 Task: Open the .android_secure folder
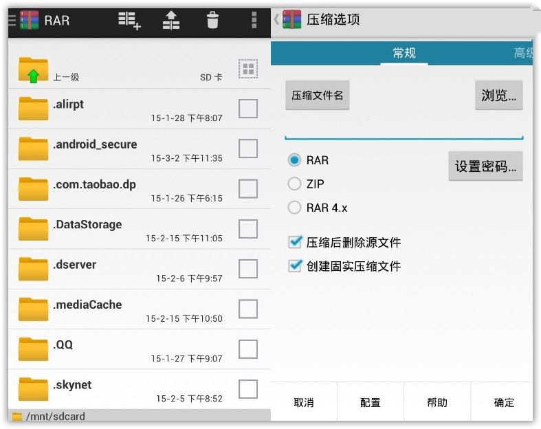point(140,149)
